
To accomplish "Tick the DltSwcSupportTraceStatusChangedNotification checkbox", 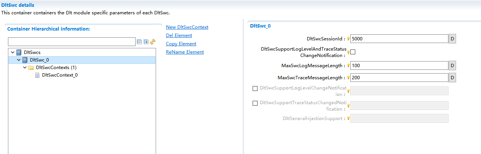I will [255, 103].
